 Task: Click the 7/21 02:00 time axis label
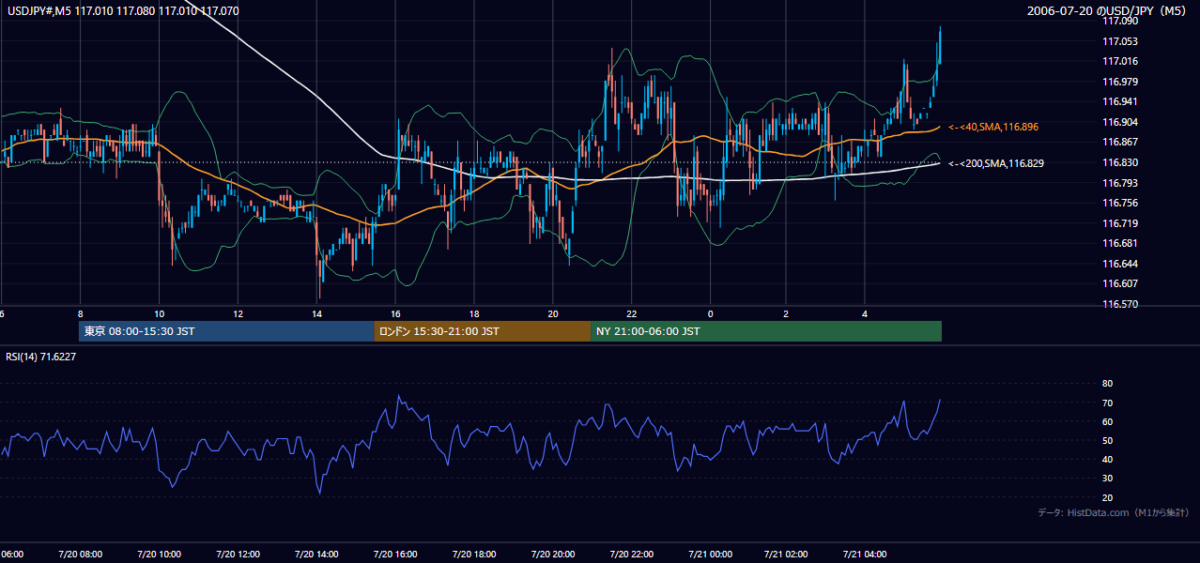788,554
